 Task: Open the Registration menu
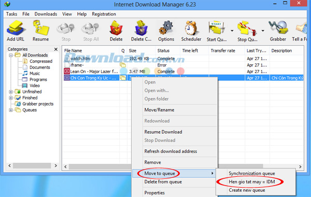coord(104,14)
